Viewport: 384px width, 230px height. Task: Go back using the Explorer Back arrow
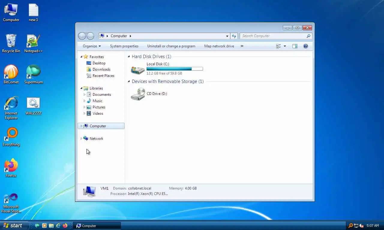82,36
